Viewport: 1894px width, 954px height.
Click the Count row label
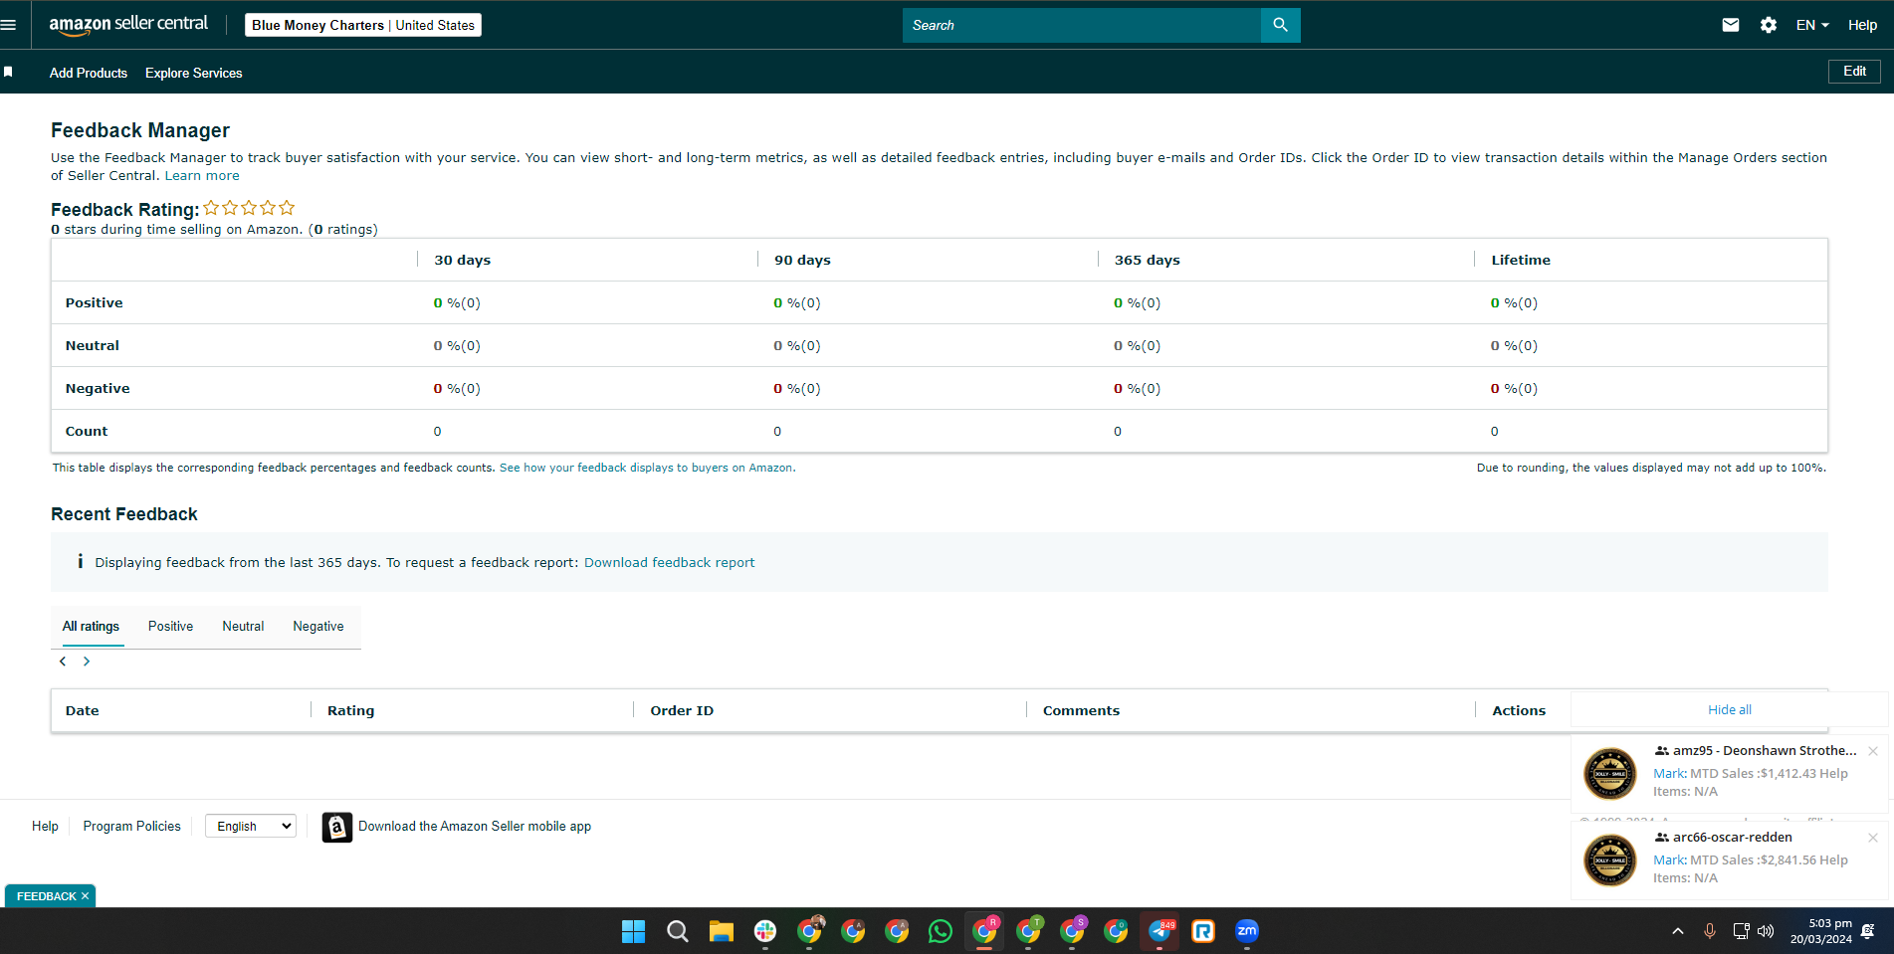pos(87,432)
